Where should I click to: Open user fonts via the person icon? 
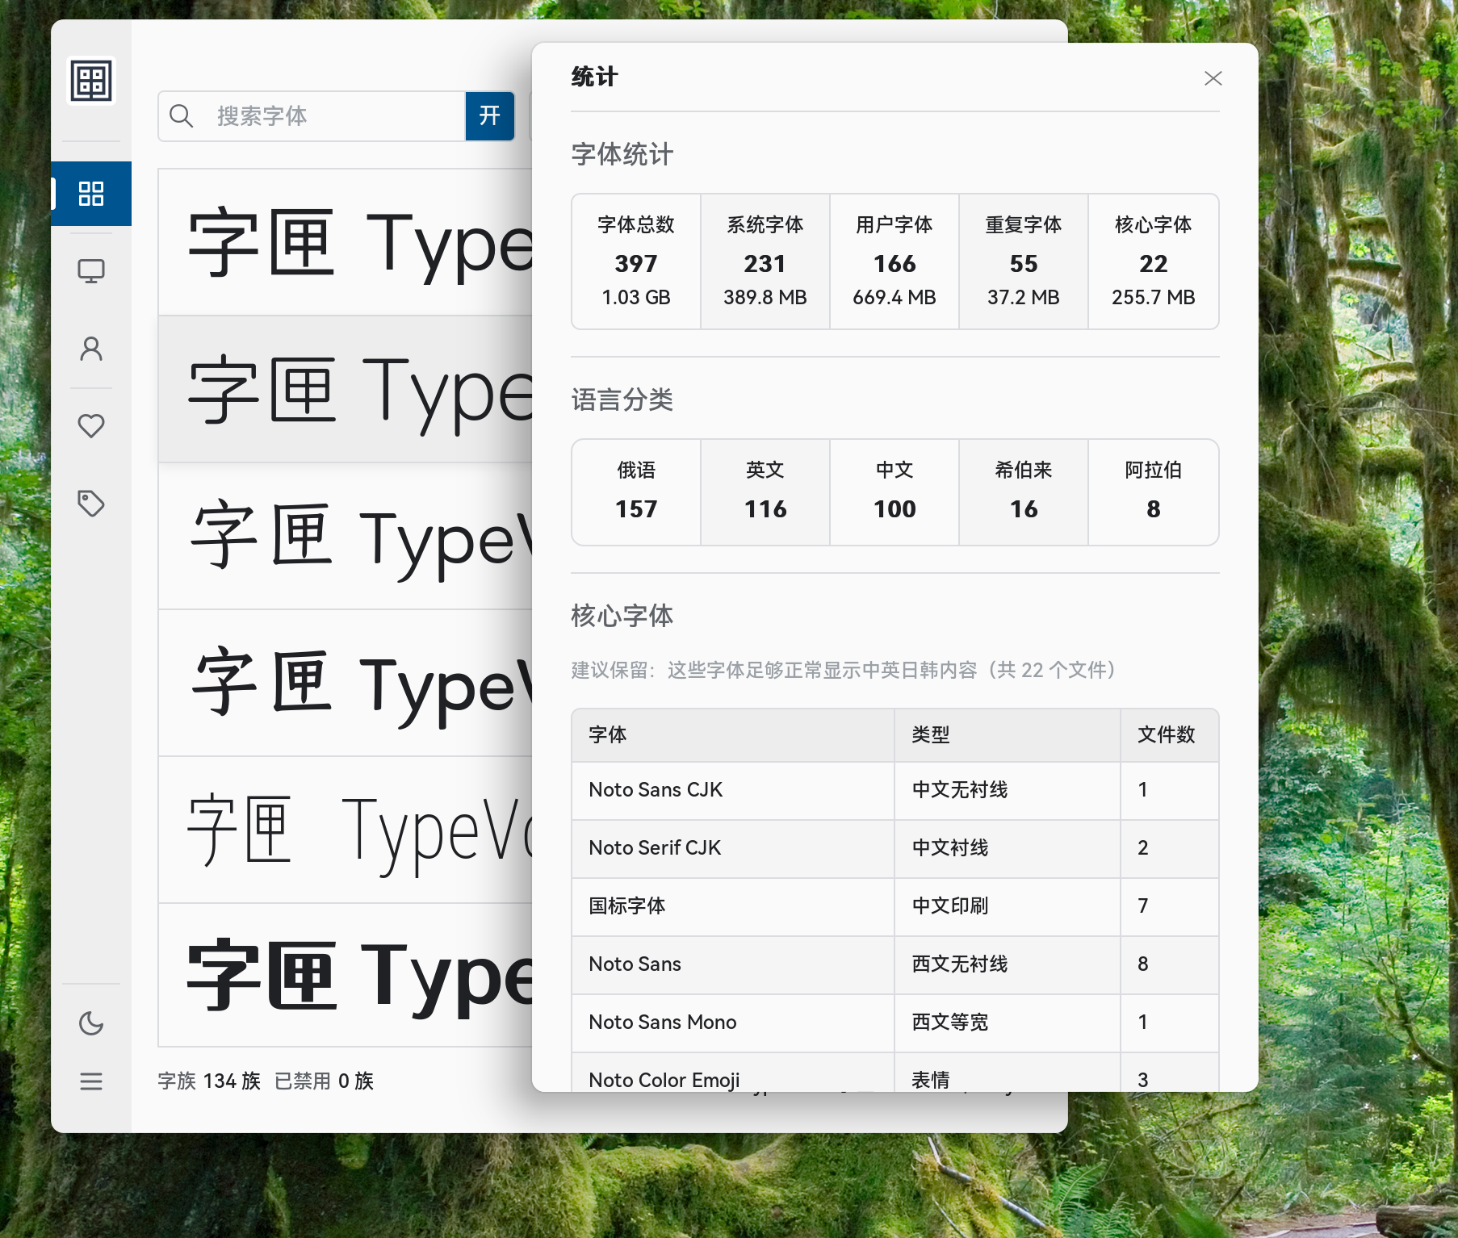click(x=93, y=348)
